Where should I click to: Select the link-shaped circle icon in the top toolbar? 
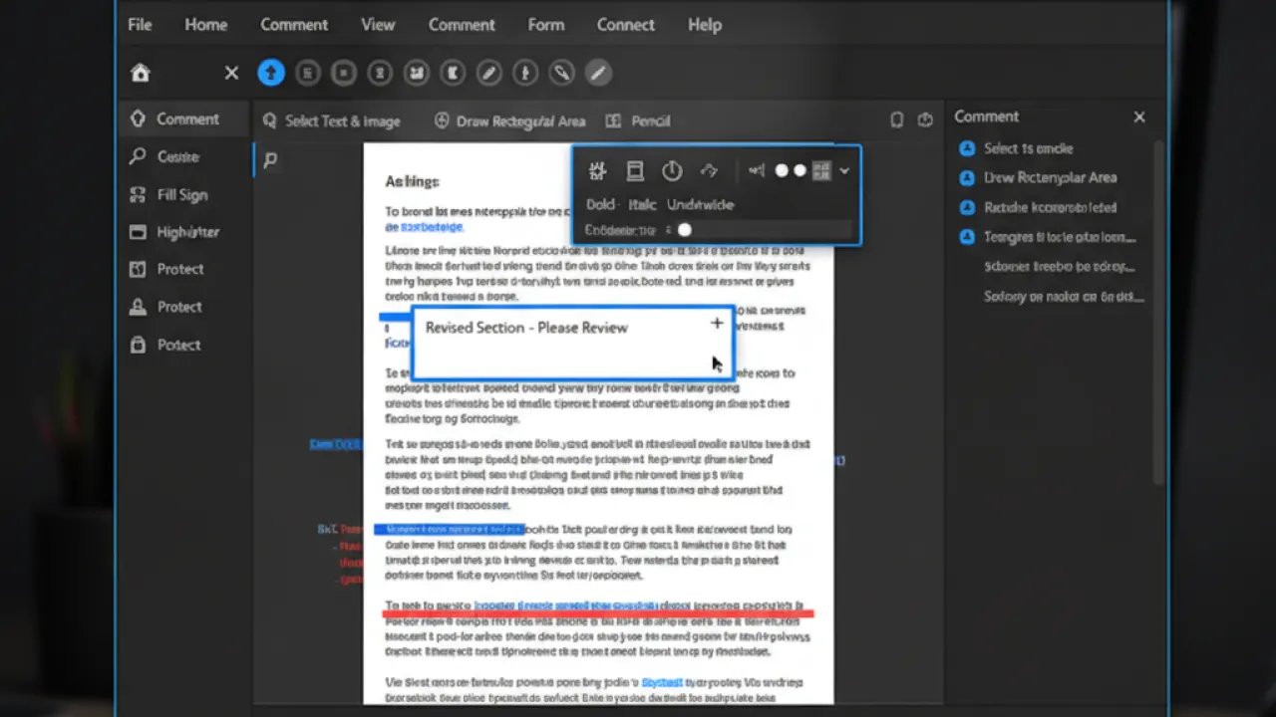562,73
